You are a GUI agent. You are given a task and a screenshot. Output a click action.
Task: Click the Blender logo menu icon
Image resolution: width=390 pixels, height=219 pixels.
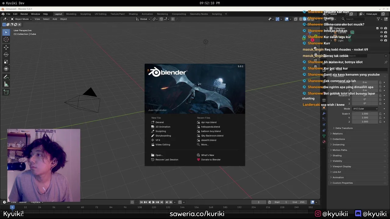pyautogui.click(x=3, y=14)
